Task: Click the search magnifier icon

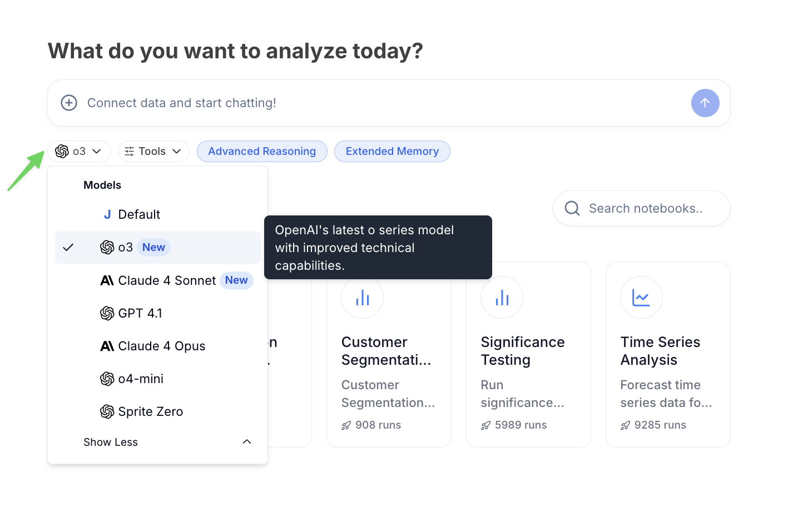Action: 572,208
